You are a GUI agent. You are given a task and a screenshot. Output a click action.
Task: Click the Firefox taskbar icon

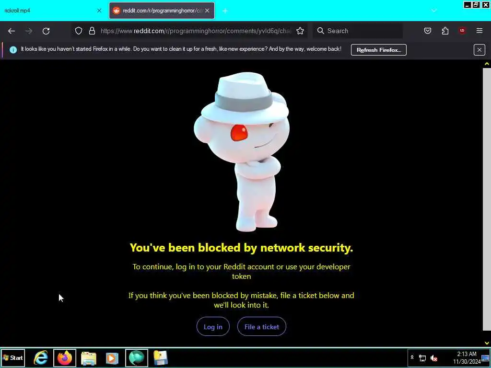tap(65, 357)
